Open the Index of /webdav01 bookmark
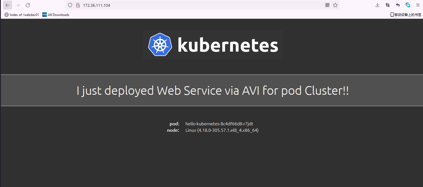Viewport: 423px width, 187px height. [22, 15]
